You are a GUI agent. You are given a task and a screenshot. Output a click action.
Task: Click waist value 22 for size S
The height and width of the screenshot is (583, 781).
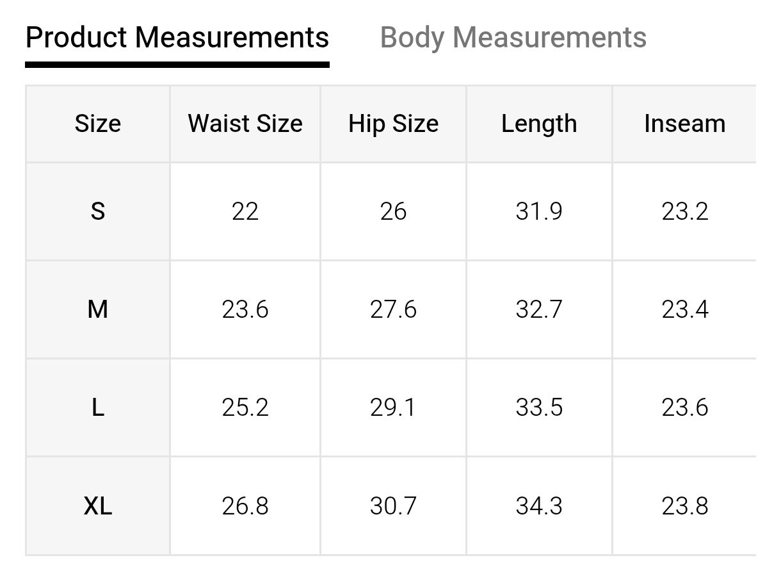[x=245, y=211]
